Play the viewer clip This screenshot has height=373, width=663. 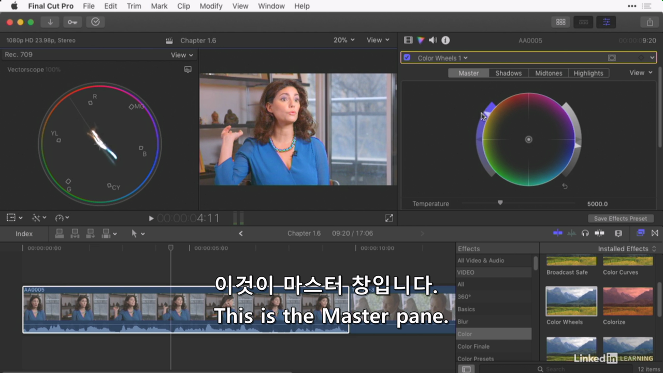coord(151,219)
